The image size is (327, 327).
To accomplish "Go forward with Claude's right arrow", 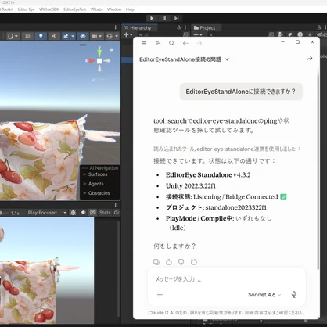I will 199,43.
